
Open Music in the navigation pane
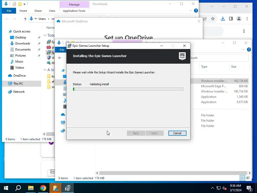click(x=19, y=62)
